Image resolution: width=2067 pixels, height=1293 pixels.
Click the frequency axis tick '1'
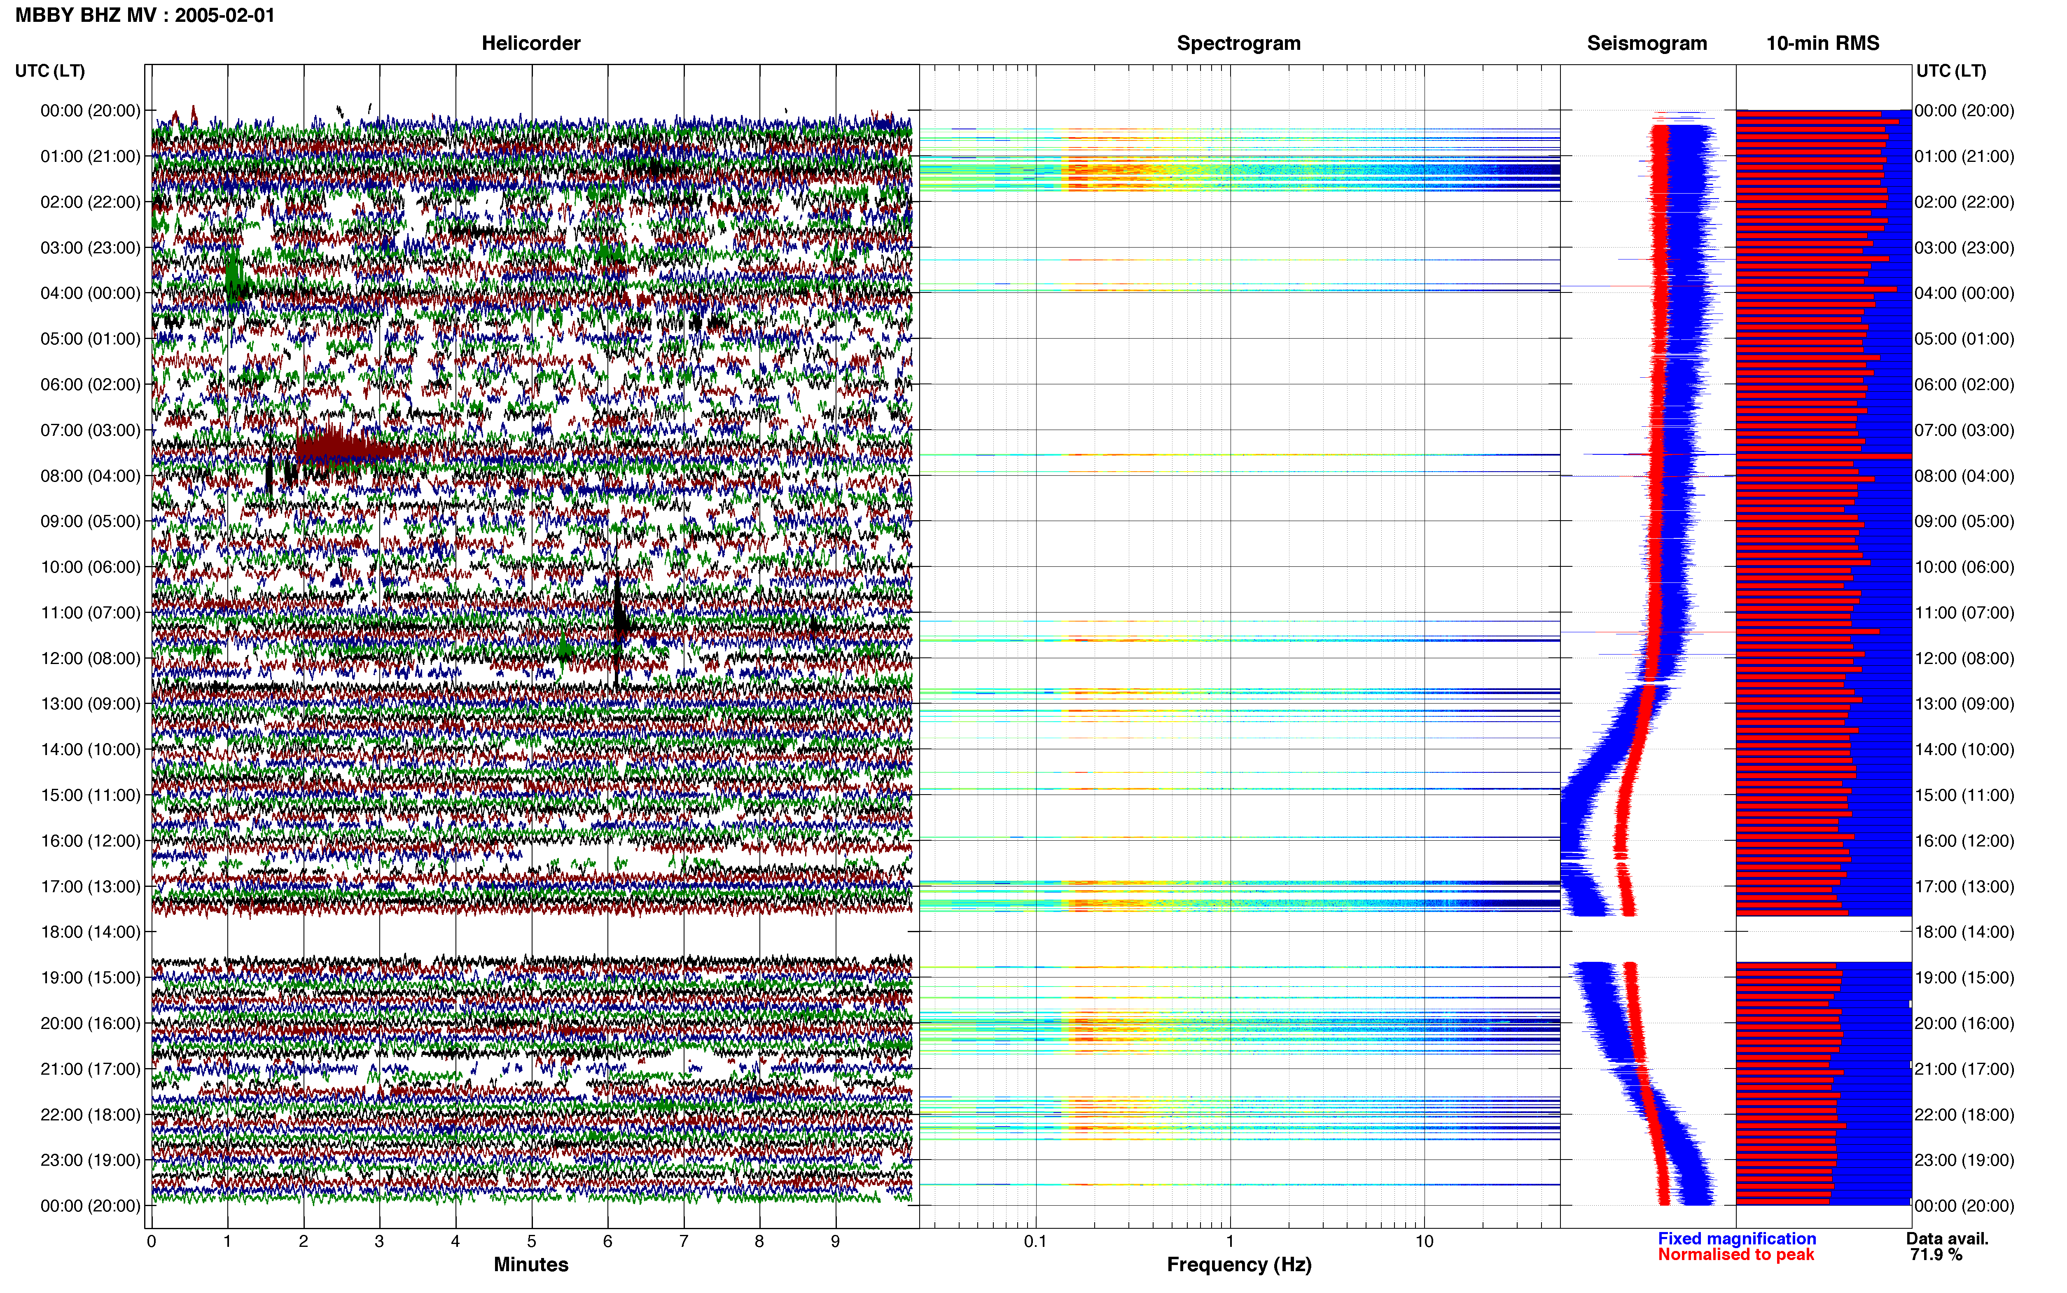tap(1230, 1242)
